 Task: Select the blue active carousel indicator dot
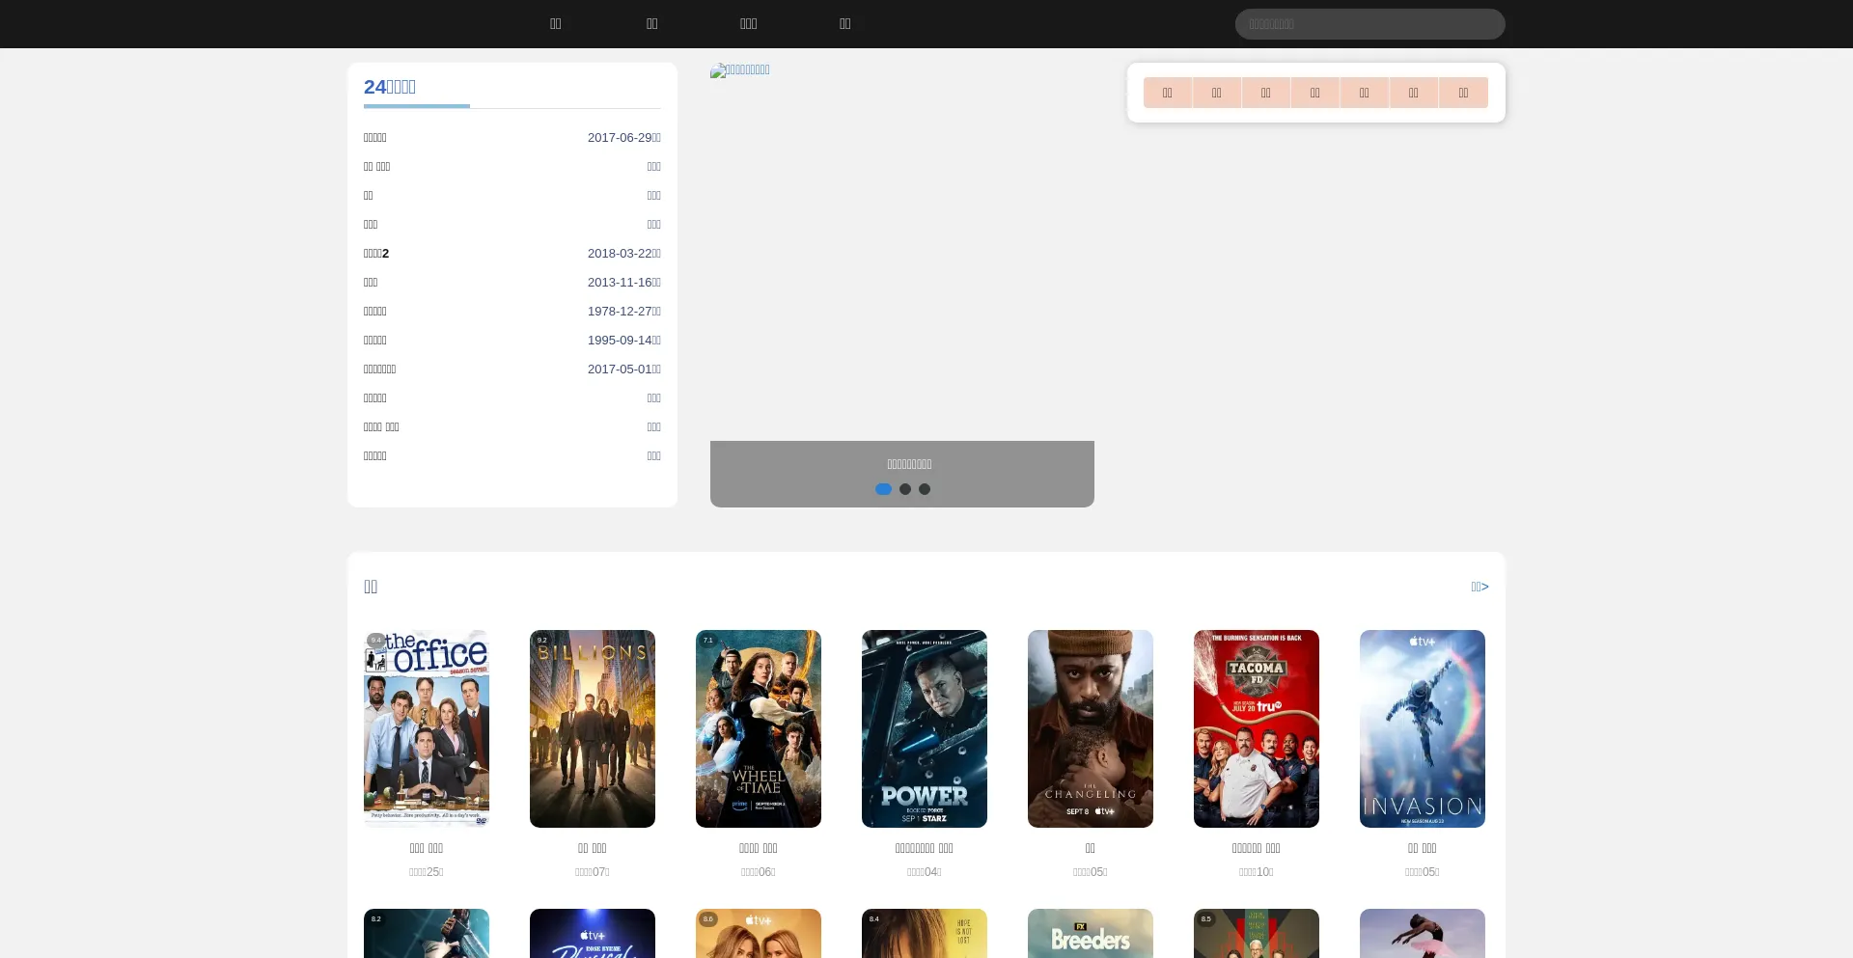pos(883,489)
